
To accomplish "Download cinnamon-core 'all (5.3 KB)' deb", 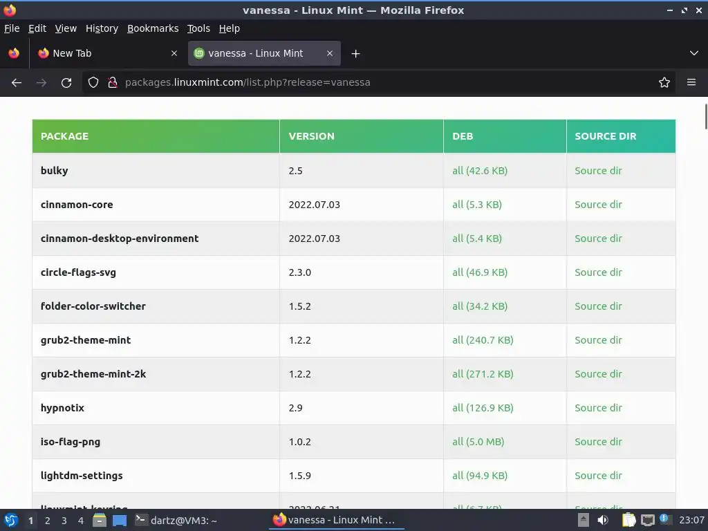I will point(477,205).
